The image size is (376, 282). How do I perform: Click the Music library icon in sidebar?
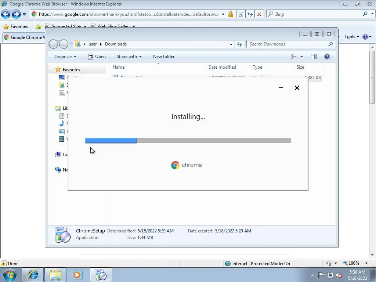pyautogui.click(x=62, y=123)
